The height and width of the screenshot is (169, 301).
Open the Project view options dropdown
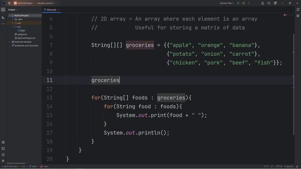click(13, 9)
